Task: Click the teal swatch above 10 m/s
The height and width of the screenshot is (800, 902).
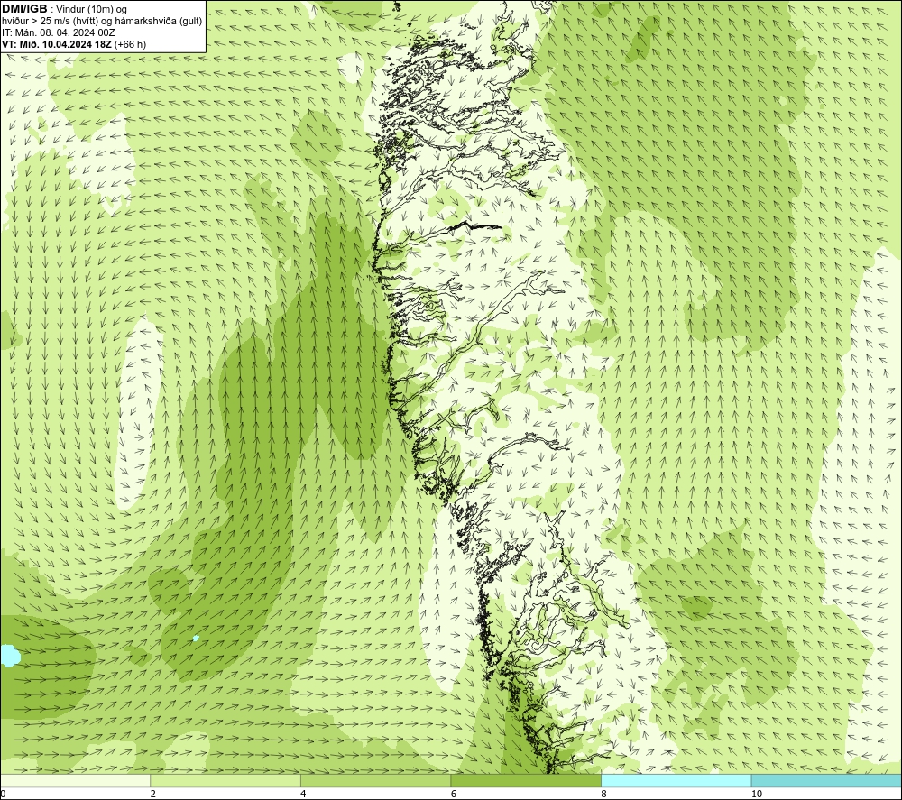Action: click(x=826, y=780)
